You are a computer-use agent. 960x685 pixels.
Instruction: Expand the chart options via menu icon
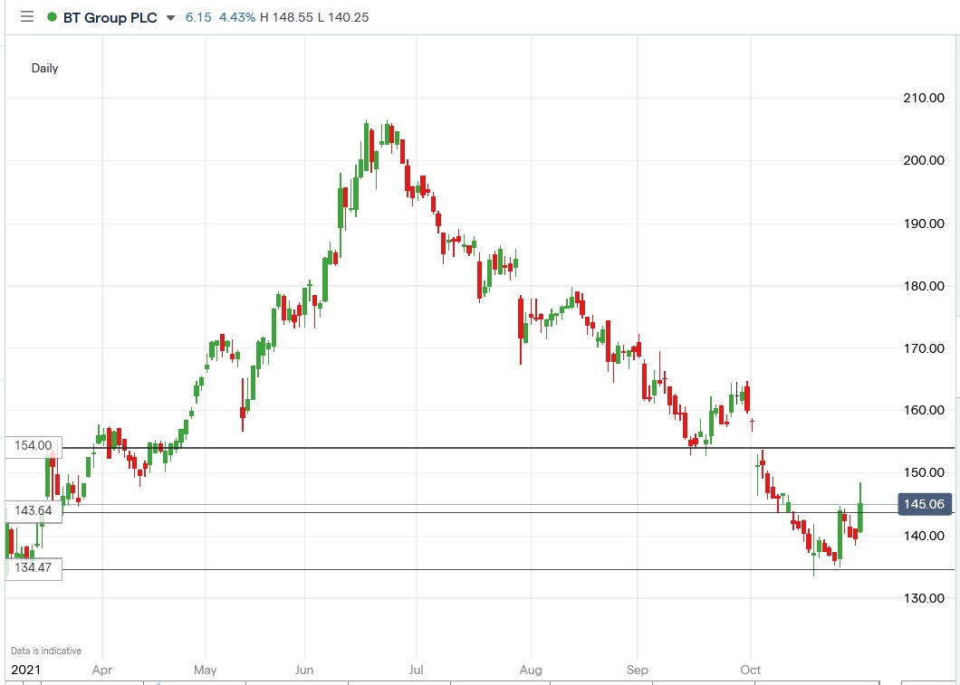(25, 16)
